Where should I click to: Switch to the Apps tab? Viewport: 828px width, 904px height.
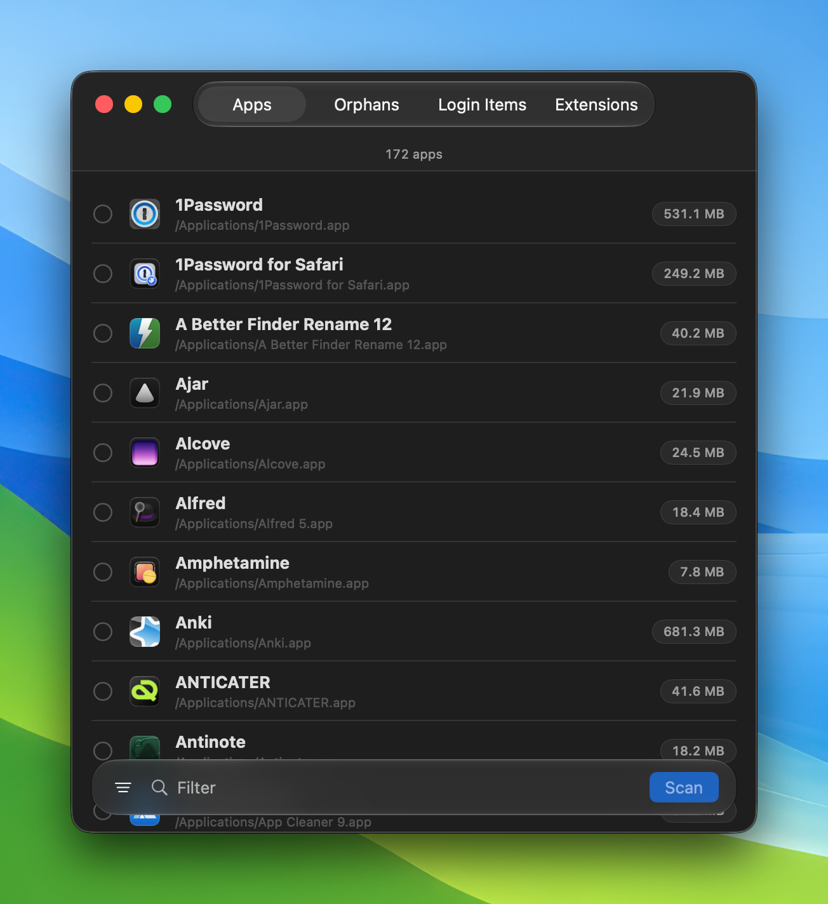[252, 105]
